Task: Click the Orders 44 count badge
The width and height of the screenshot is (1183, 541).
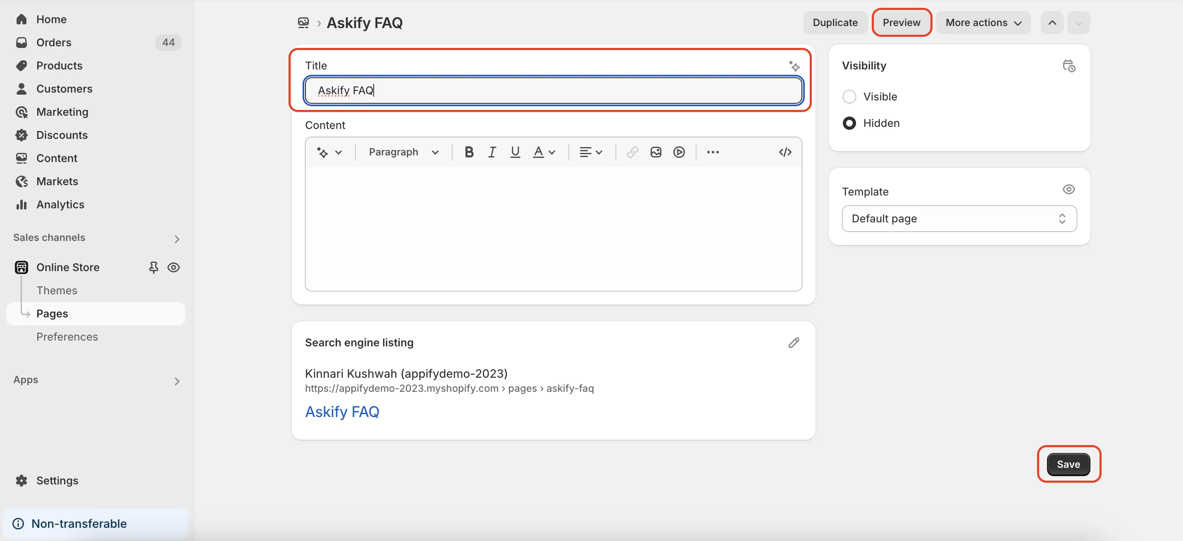Action: [x=169, y=42]
